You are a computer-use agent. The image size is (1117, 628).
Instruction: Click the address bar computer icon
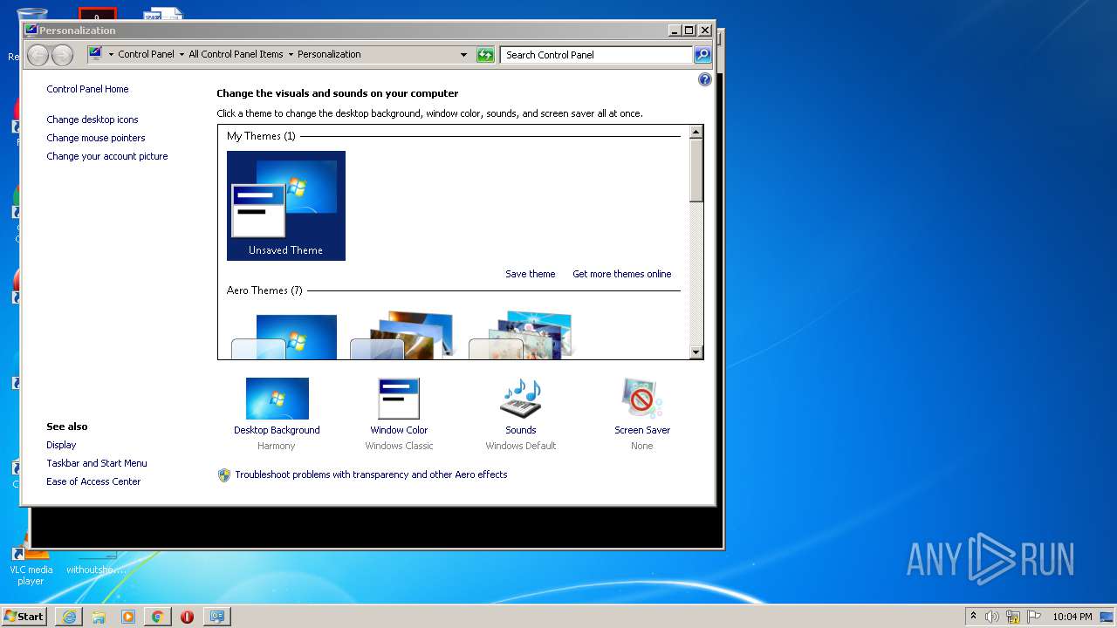[x=96, y=54]
